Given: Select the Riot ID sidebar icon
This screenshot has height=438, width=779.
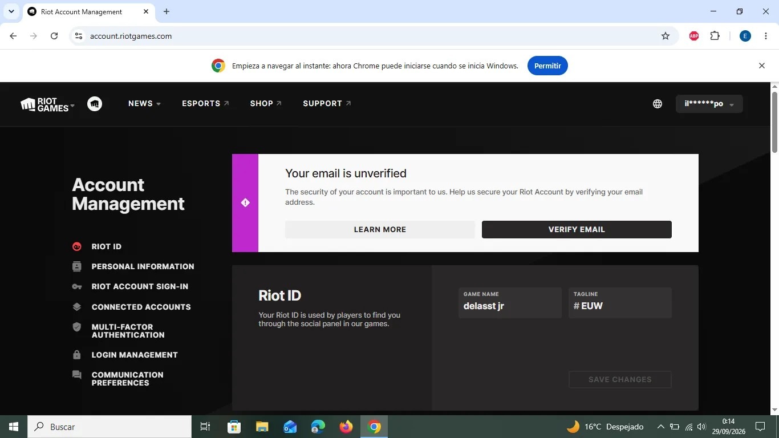Looking at the screenshot, I should pyautogui.click(x=77, y=246).
